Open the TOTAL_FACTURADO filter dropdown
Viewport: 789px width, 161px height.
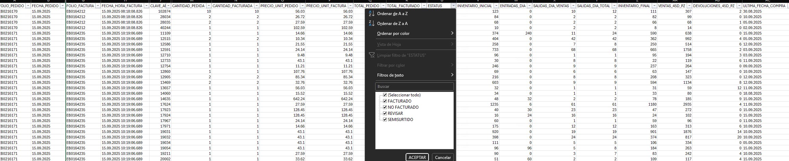424,6
